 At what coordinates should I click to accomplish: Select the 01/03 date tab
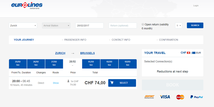[x=91, y=63]
